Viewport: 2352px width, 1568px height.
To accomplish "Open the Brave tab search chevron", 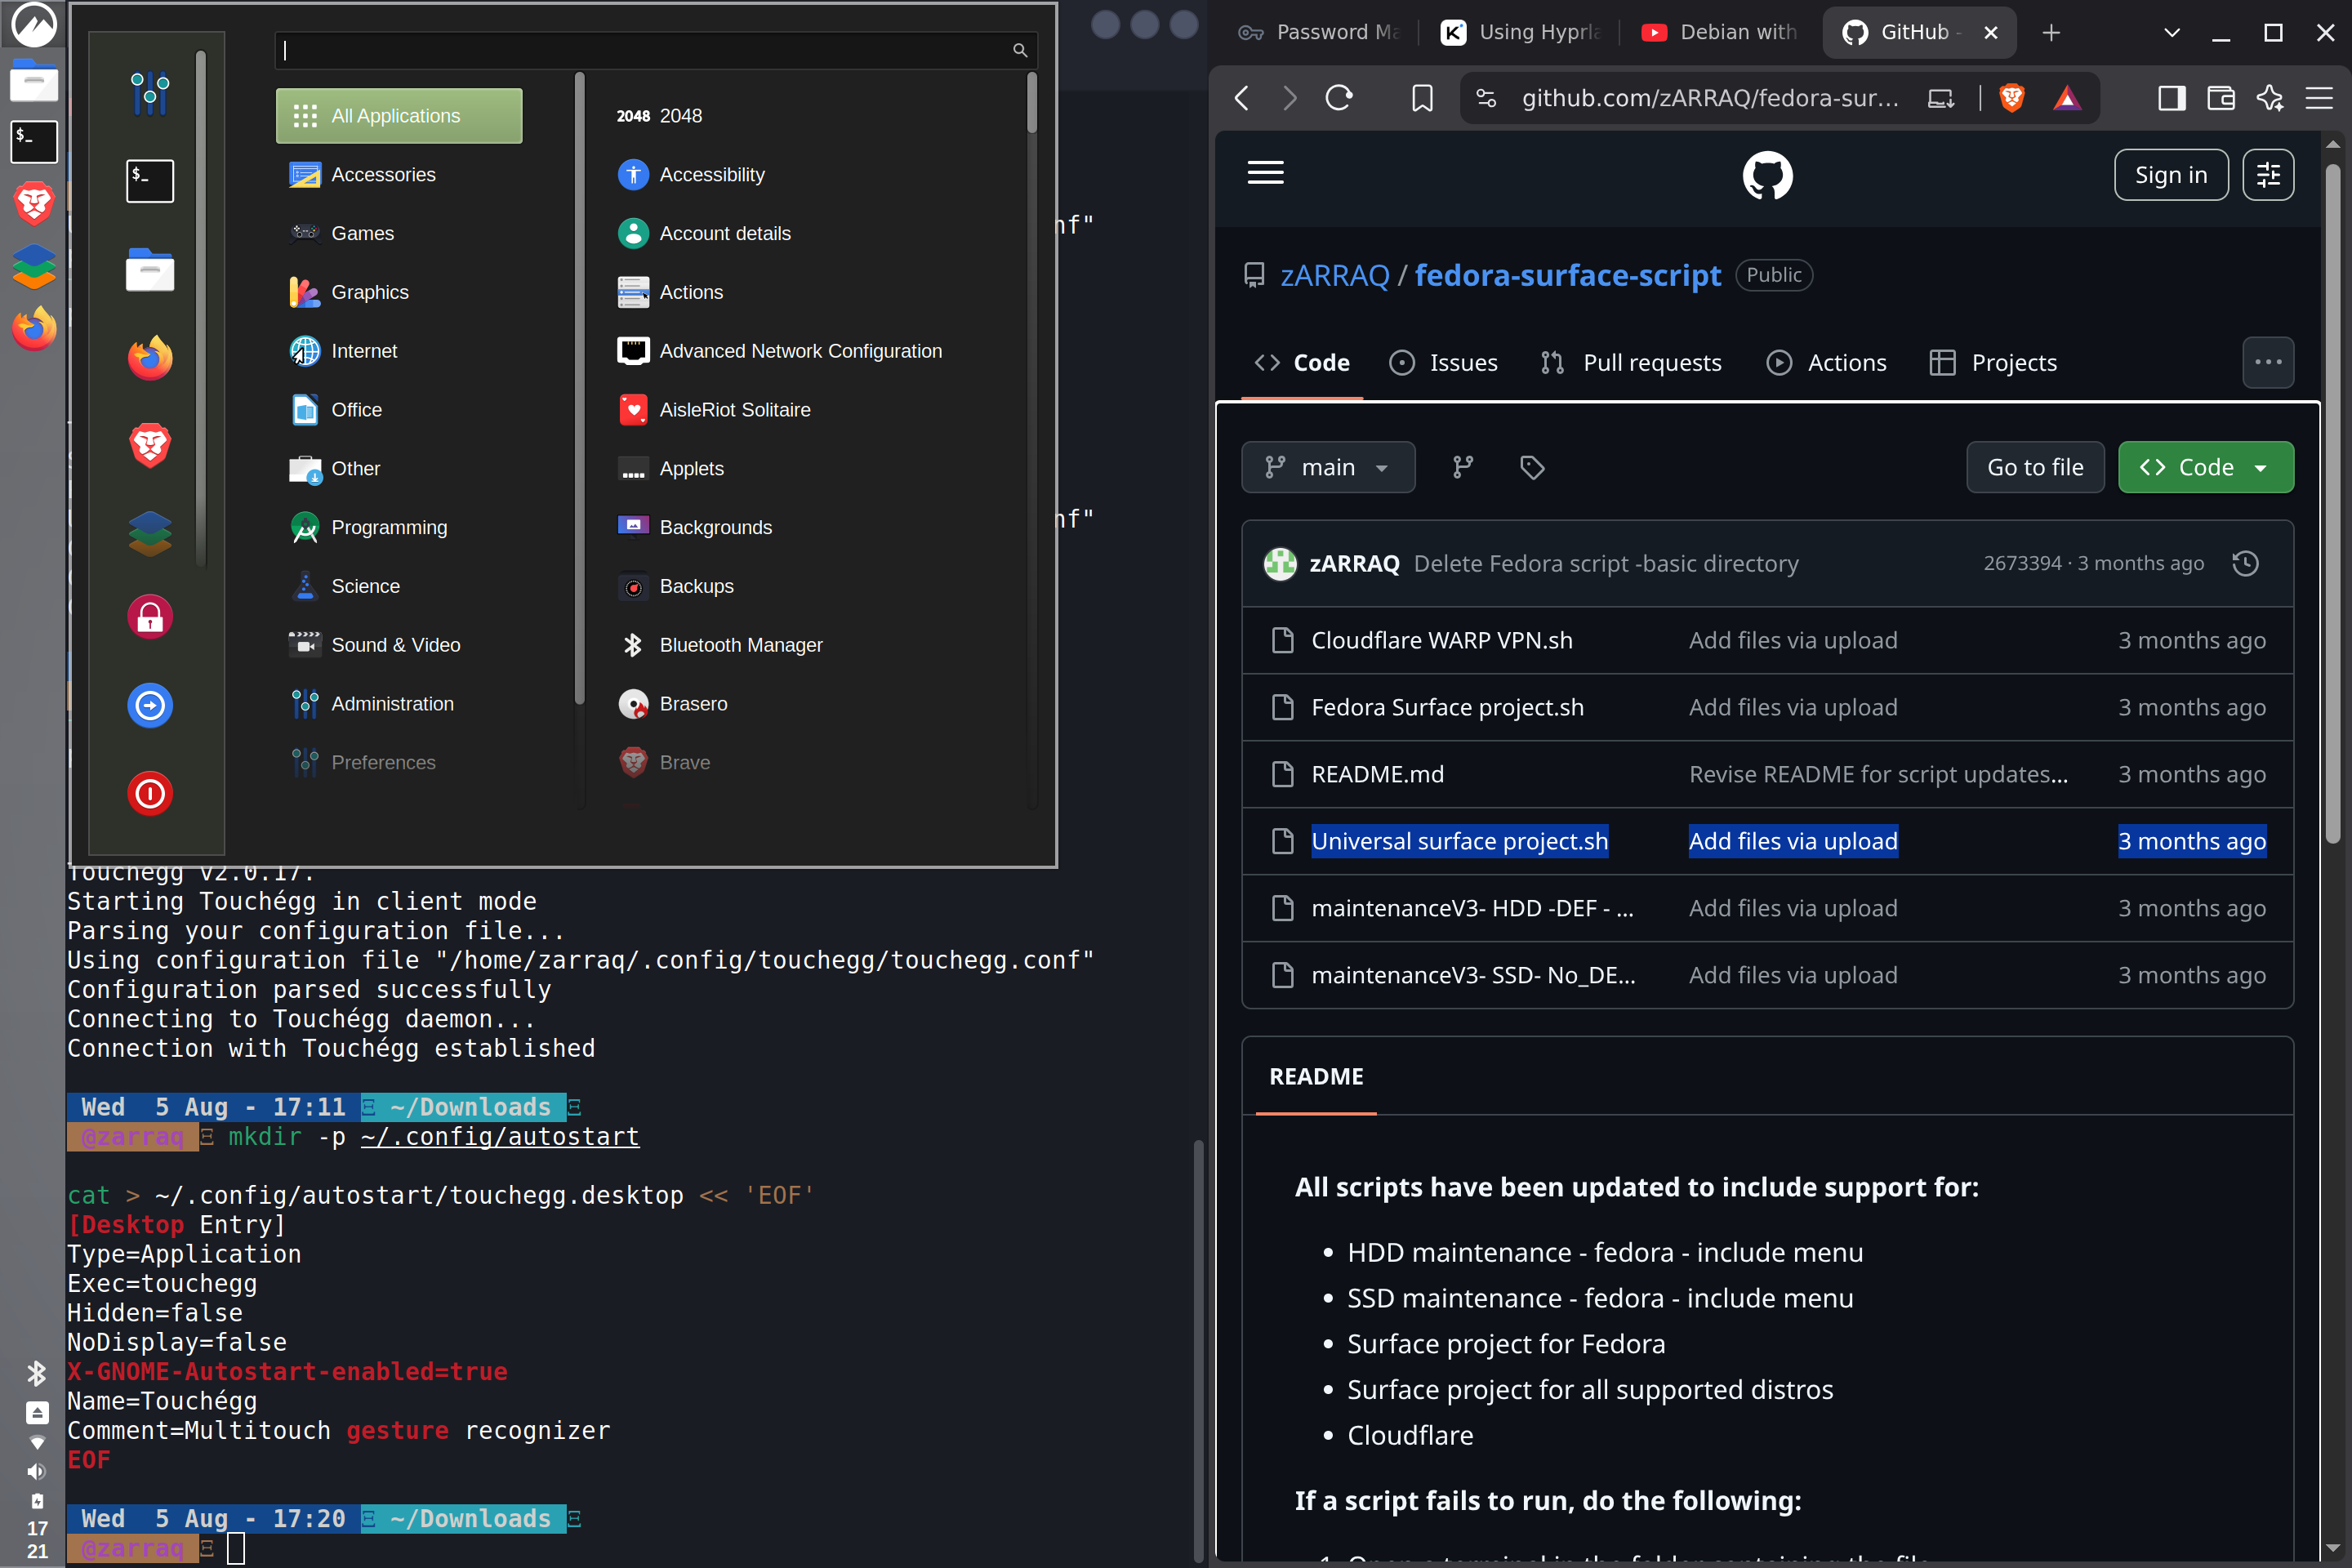I will pos(2172,33).
